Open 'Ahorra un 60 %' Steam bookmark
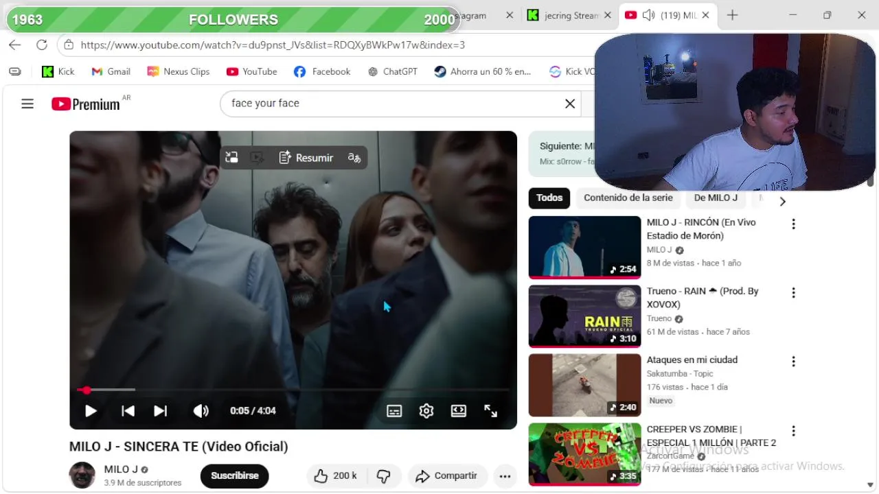Screen dimensions: 879x494 coord(483,71)
